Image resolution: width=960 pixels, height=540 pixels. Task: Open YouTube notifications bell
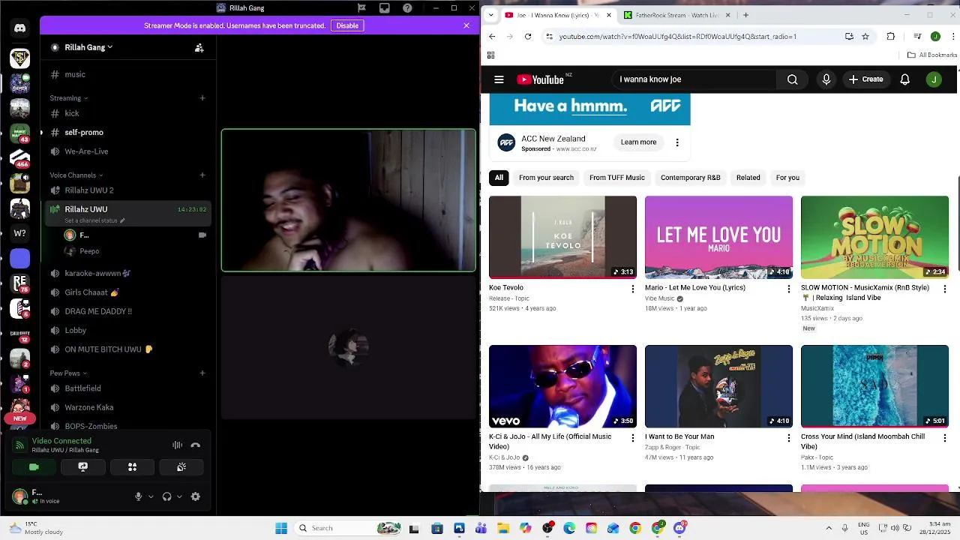coord(904,79)
